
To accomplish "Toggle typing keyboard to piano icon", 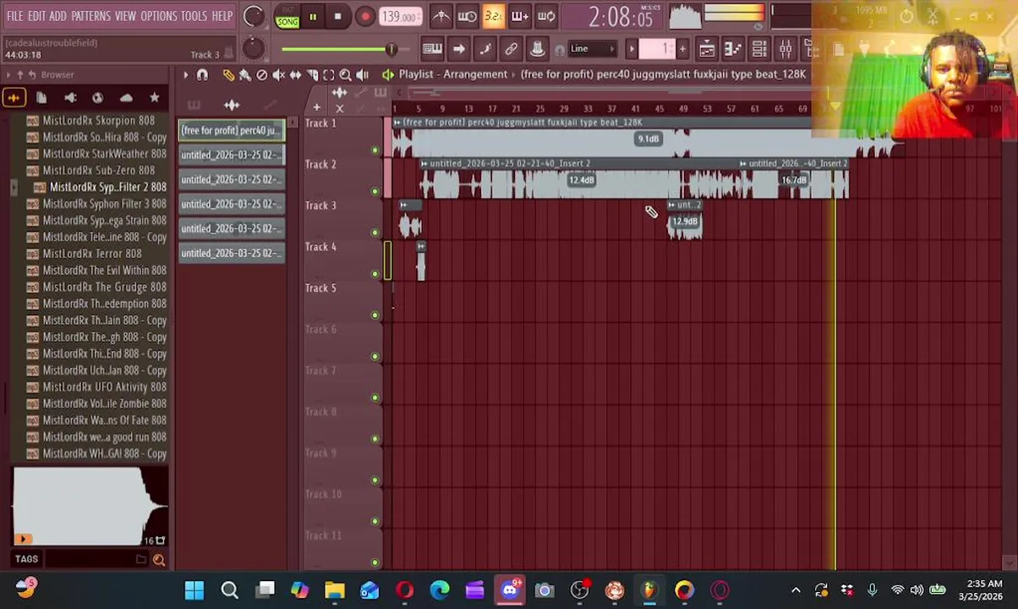I will pos(432,49).
